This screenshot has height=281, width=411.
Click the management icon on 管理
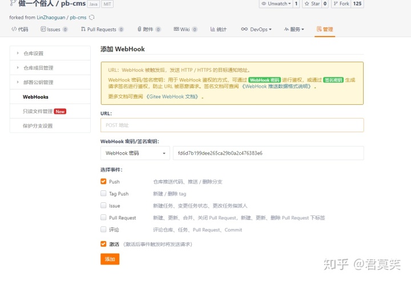[319, 29]
